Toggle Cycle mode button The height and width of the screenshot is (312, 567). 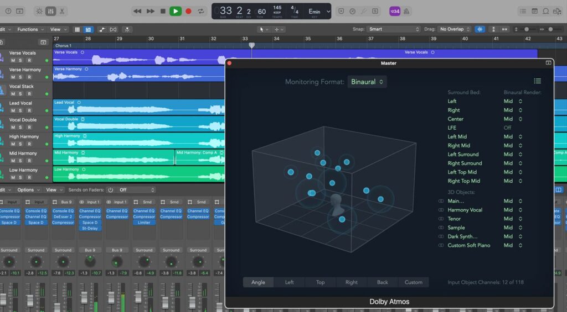[200, 11]
